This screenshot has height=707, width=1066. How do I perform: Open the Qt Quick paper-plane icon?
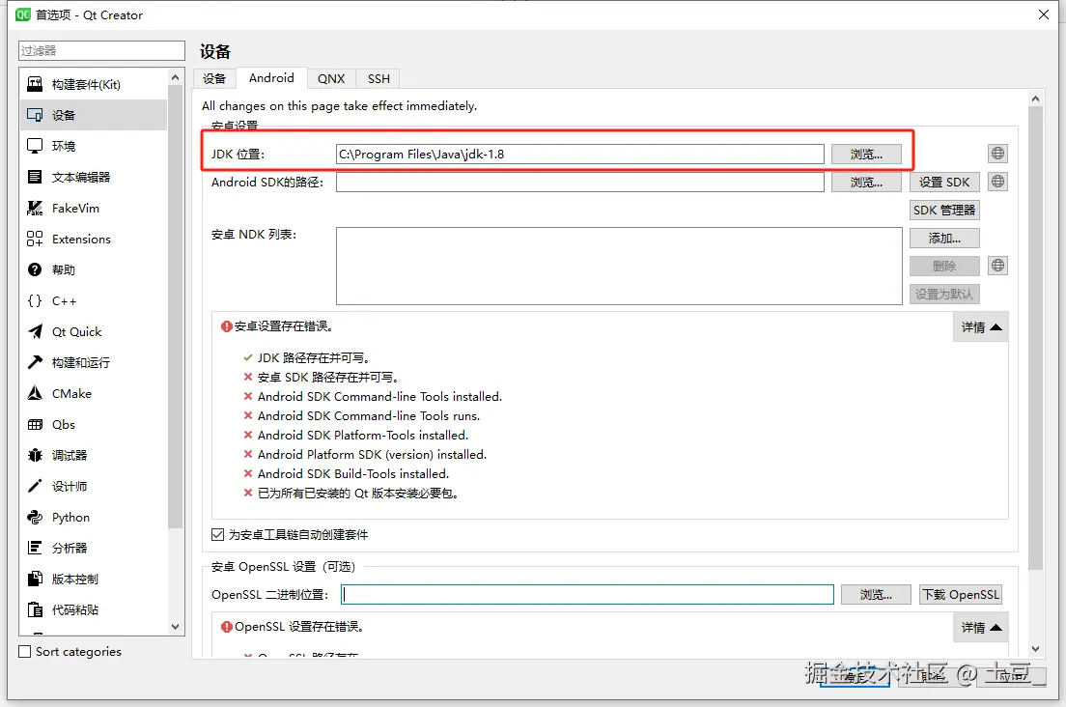pos(35,331)
